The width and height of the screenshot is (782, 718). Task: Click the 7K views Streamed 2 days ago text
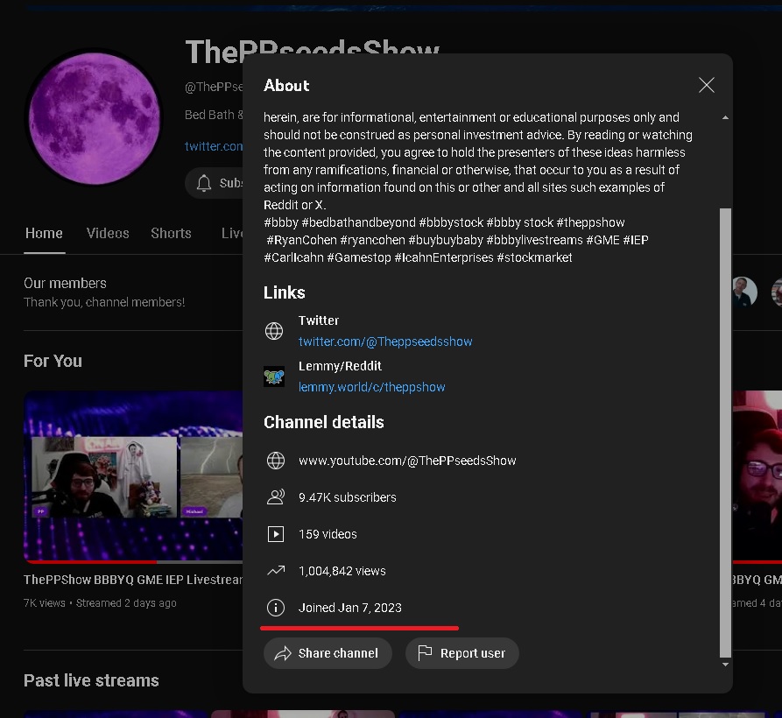[100, 602]
